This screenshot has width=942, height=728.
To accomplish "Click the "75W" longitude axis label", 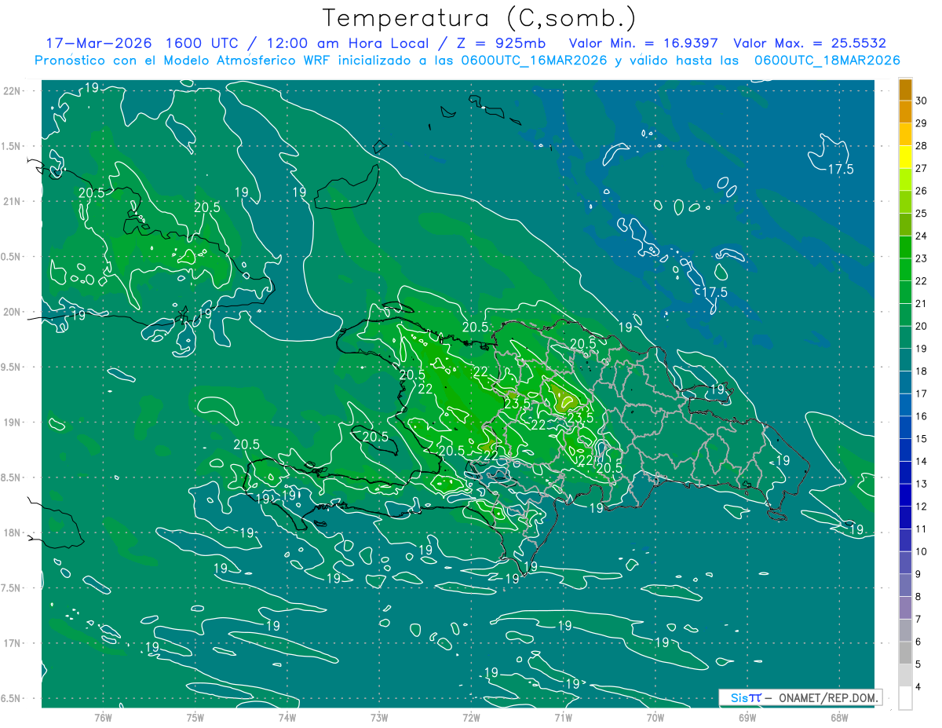I will (x=195, y=717).
